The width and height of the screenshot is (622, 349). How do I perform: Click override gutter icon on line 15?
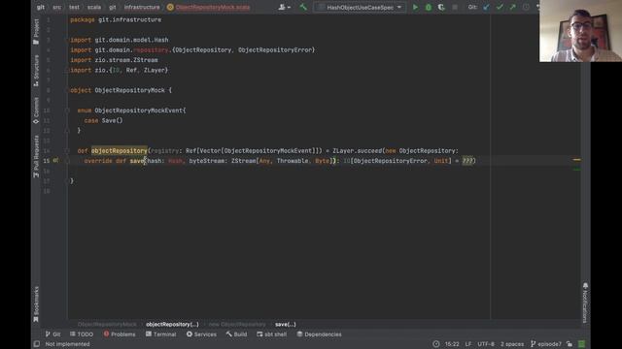[x=55, y=160]
